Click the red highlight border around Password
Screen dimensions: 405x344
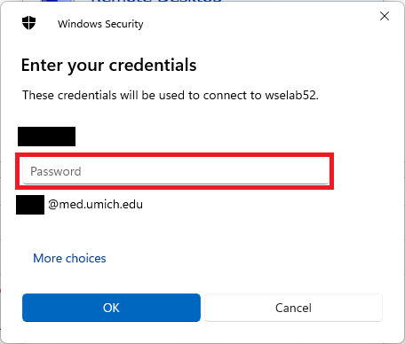[x=175, y=154]
